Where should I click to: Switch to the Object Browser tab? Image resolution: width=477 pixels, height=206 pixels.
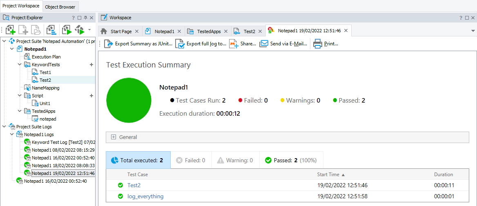coord(60,7)
